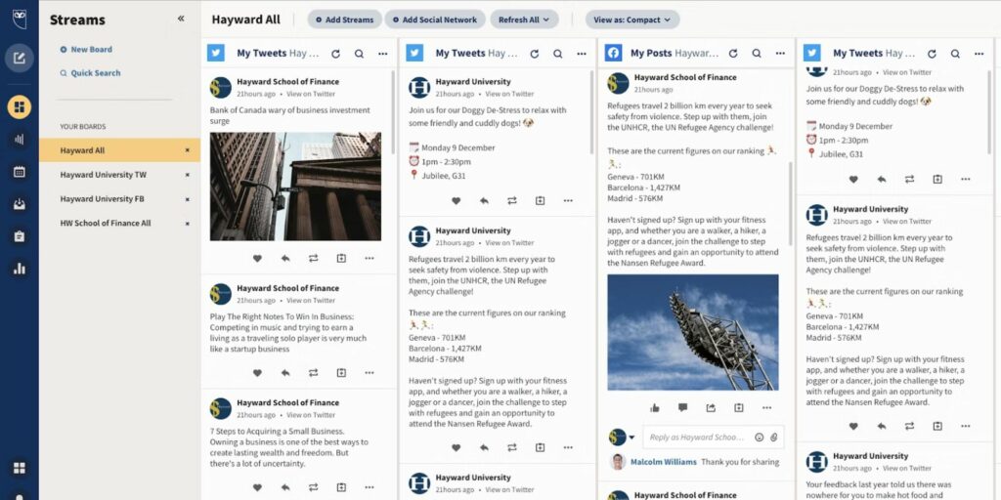Remove the HW School of Finance All board

coord(187,224)
